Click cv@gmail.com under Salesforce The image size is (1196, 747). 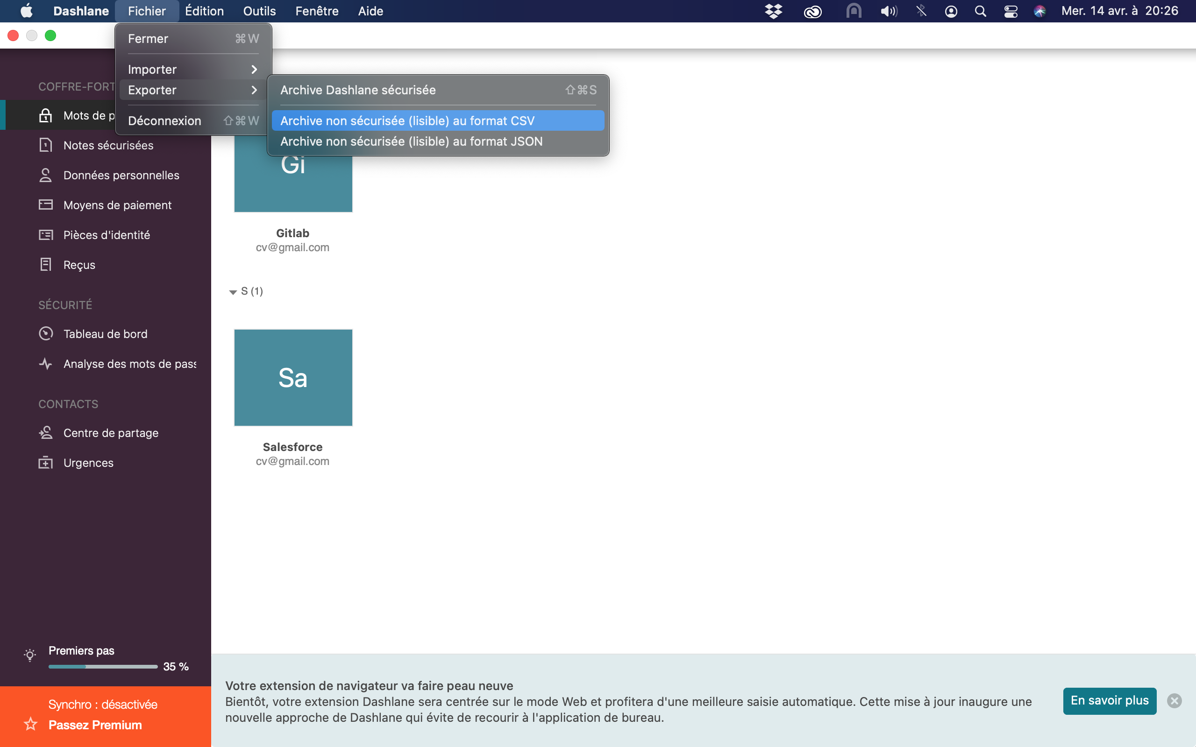292,461
